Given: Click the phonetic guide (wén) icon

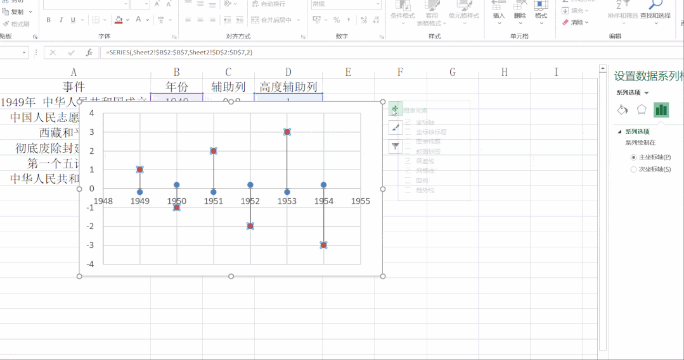Looking at the screenshot, I should click(161, 20).
